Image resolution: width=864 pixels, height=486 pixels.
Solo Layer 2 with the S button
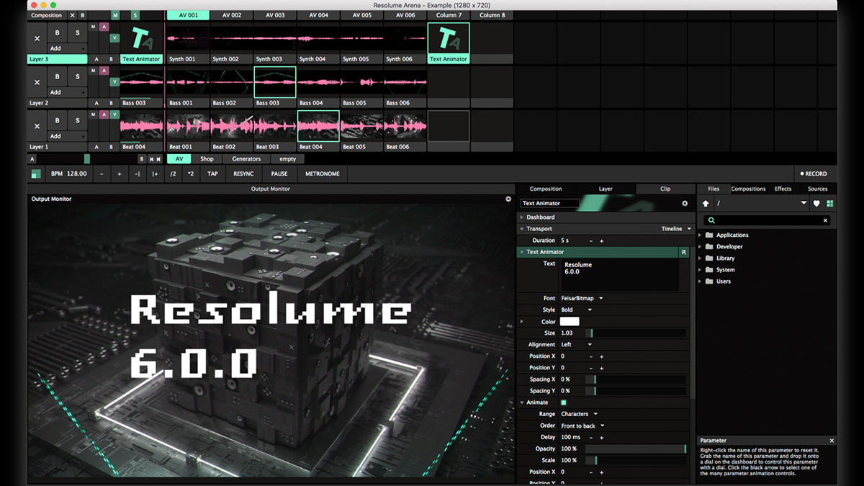[78, 75]
